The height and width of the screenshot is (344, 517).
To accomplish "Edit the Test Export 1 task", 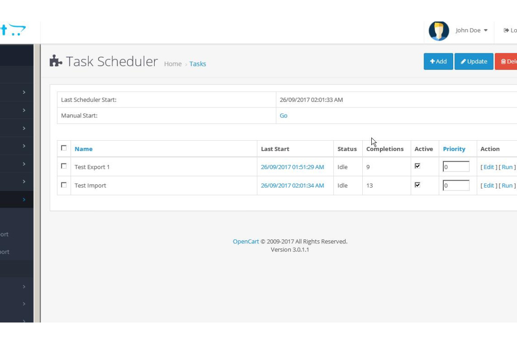I will 489,167.
